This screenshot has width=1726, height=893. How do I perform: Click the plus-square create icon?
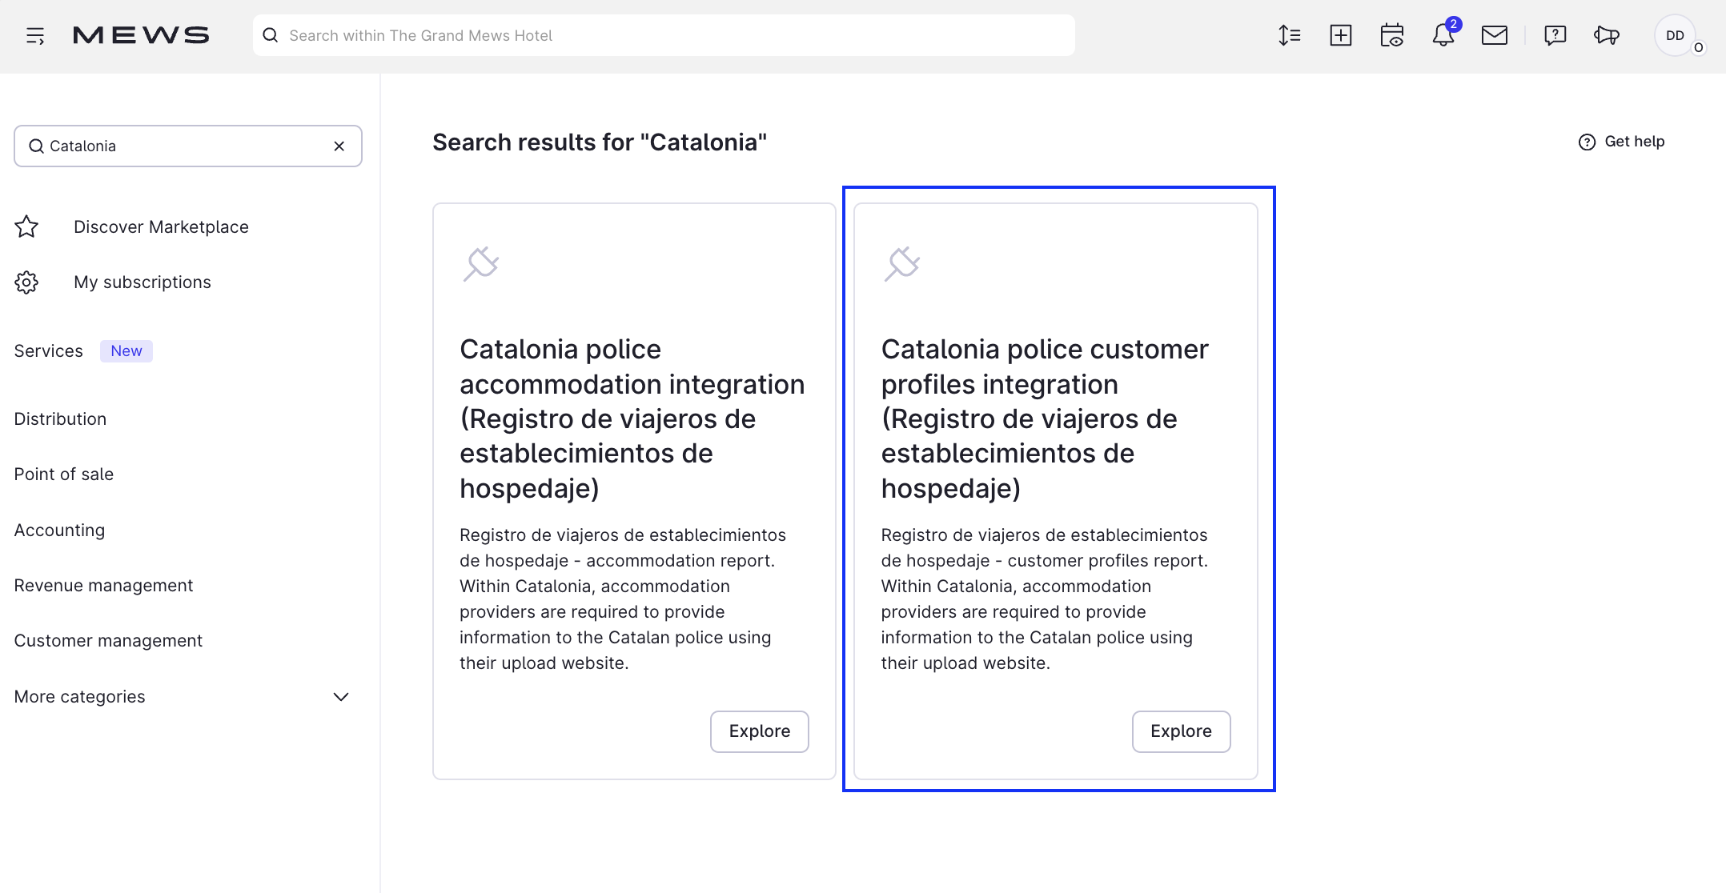(x=1341, y=35)
